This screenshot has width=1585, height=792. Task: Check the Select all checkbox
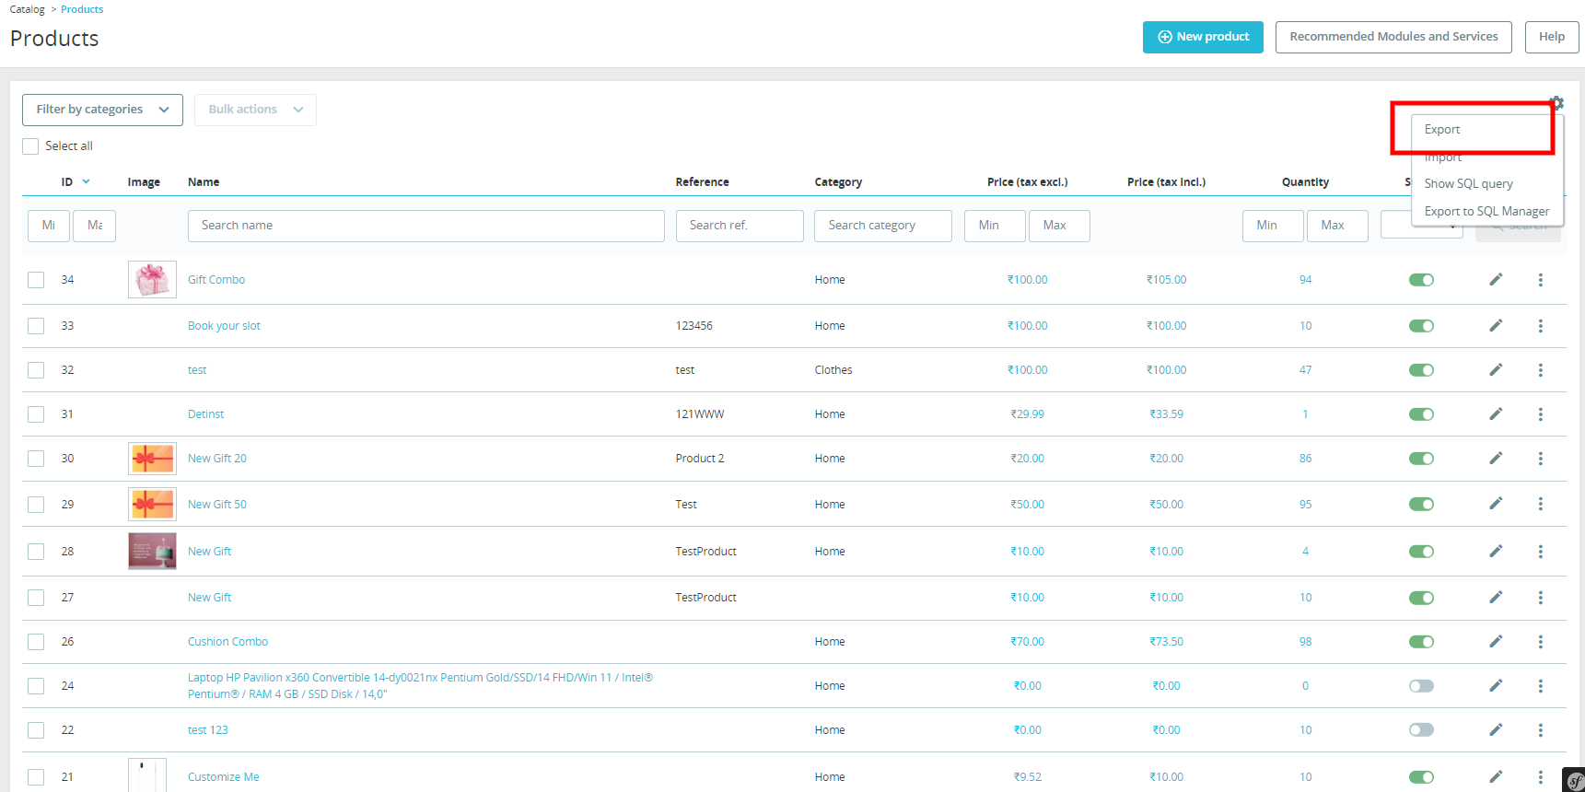[30, 146]
